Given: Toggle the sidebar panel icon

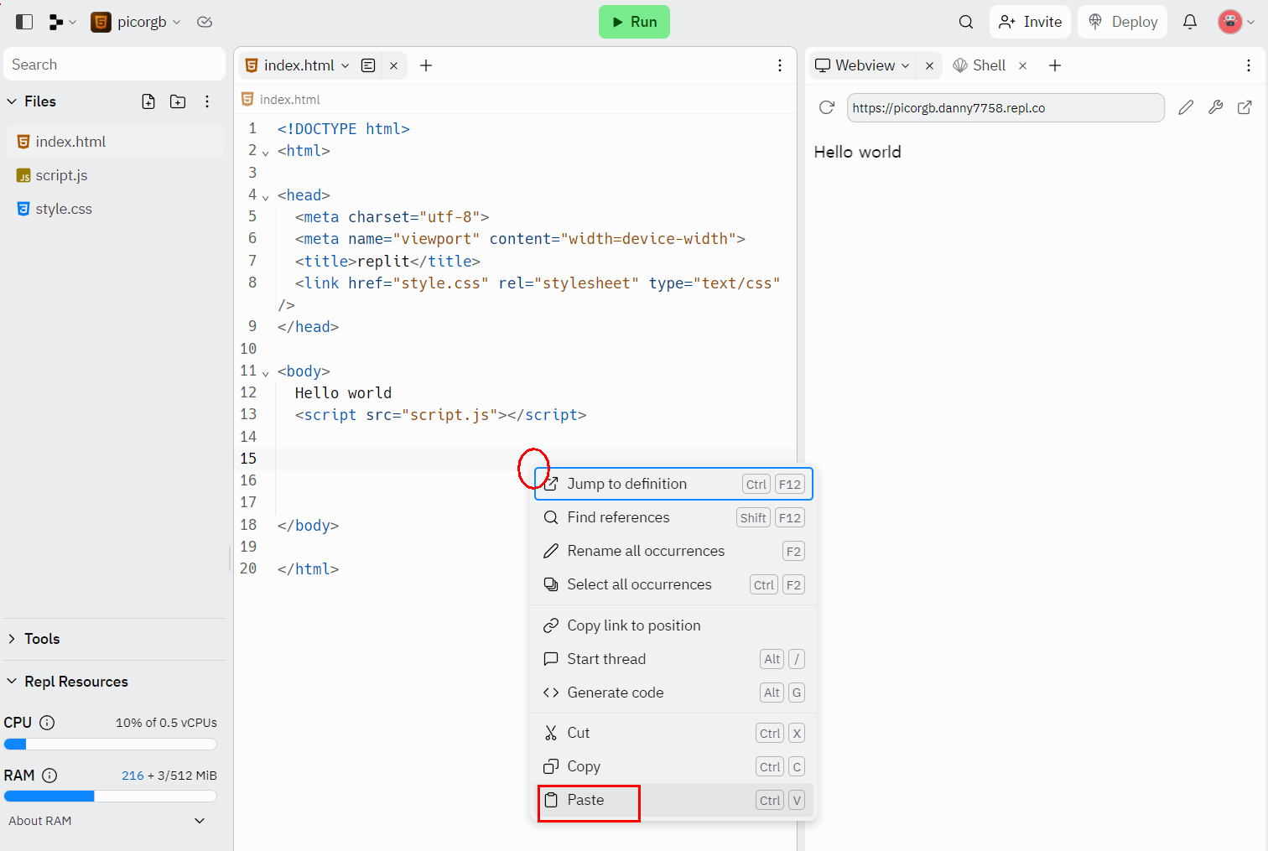Looking at the screenshot, I should coord(24,22).
